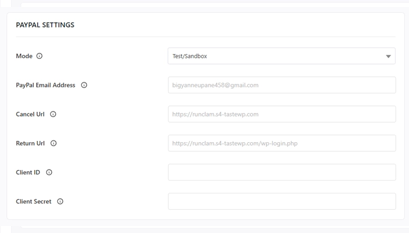The width and height of the screenshot is (409, 233).
Task: Focus the Client ID input field
Action: [x=282, y=172]
